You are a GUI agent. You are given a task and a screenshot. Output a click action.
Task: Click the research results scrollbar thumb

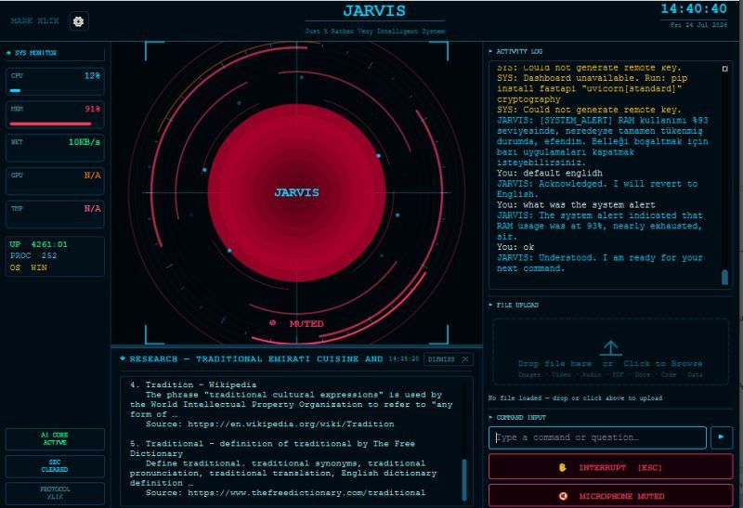click(x=464, y=479)
